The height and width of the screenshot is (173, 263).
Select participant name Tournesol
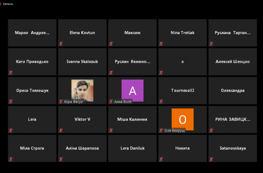182,91
